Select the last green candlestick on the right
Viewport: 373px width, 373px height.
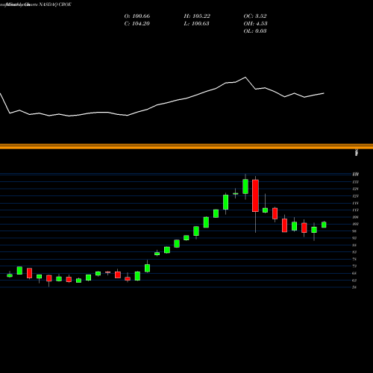324,225
